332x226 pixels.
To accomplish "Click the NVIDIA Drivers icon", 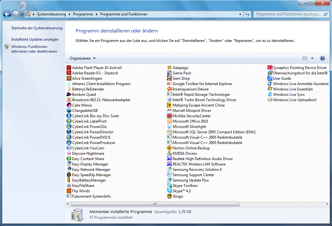I will (x=169, y=154).
